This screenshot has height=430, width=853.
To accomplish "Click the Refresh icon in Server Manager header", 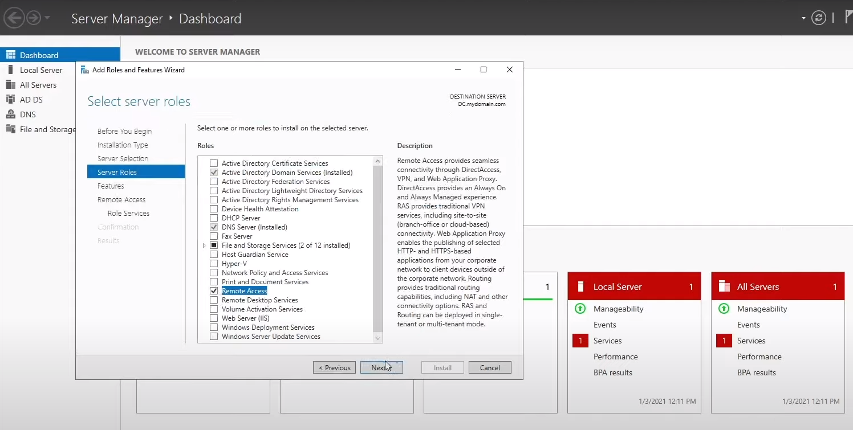I will pyautogui.click(x=818, y=18).
